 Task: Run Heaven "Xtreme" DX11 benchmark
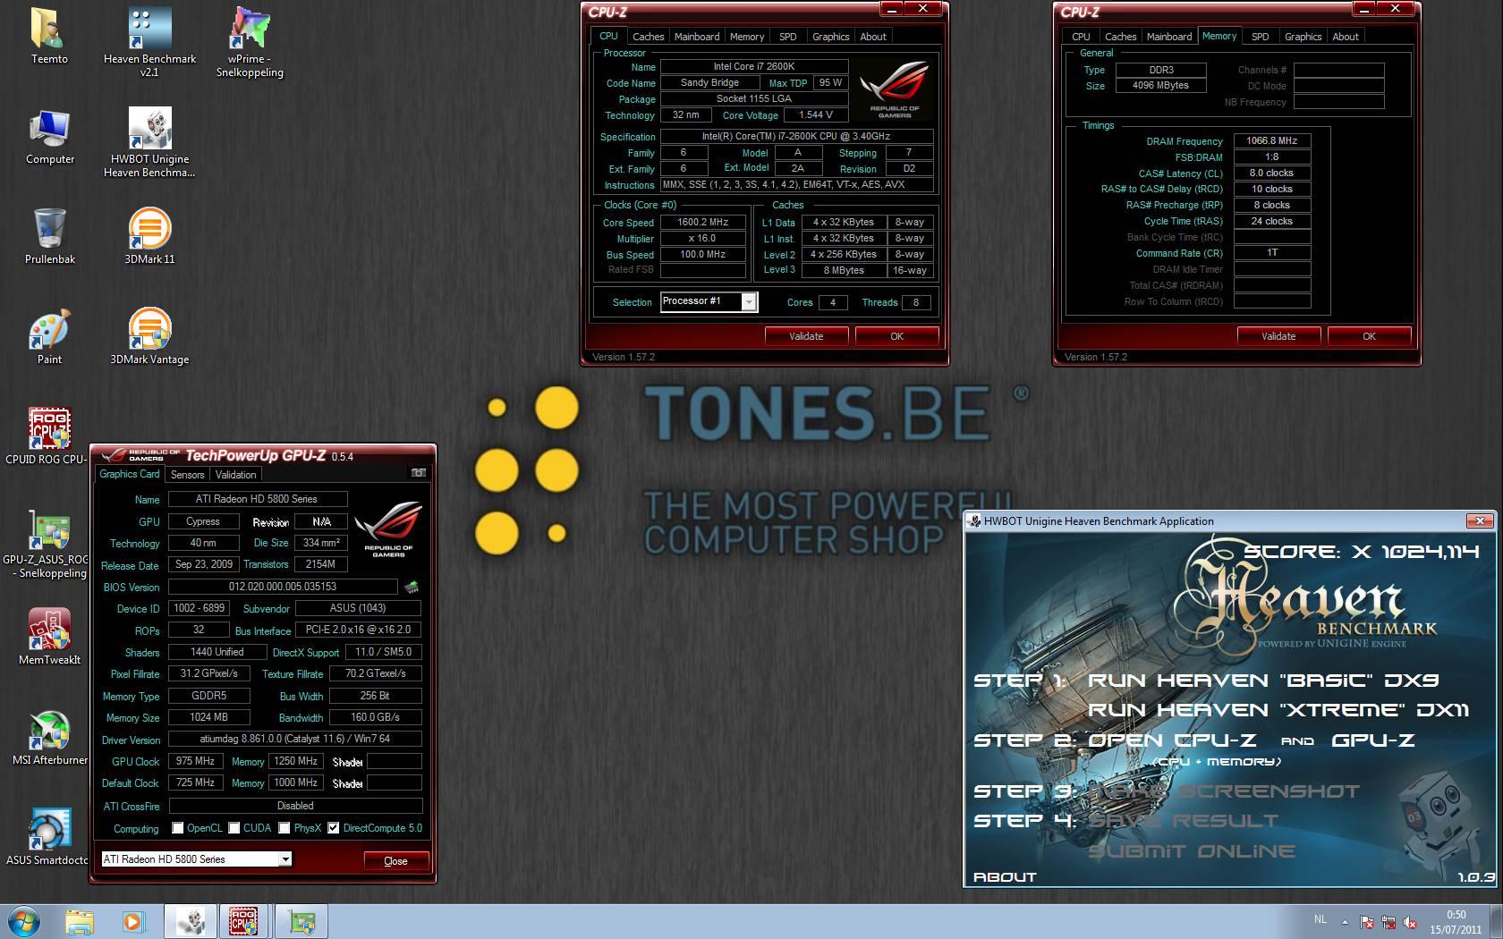[1278, 710]
